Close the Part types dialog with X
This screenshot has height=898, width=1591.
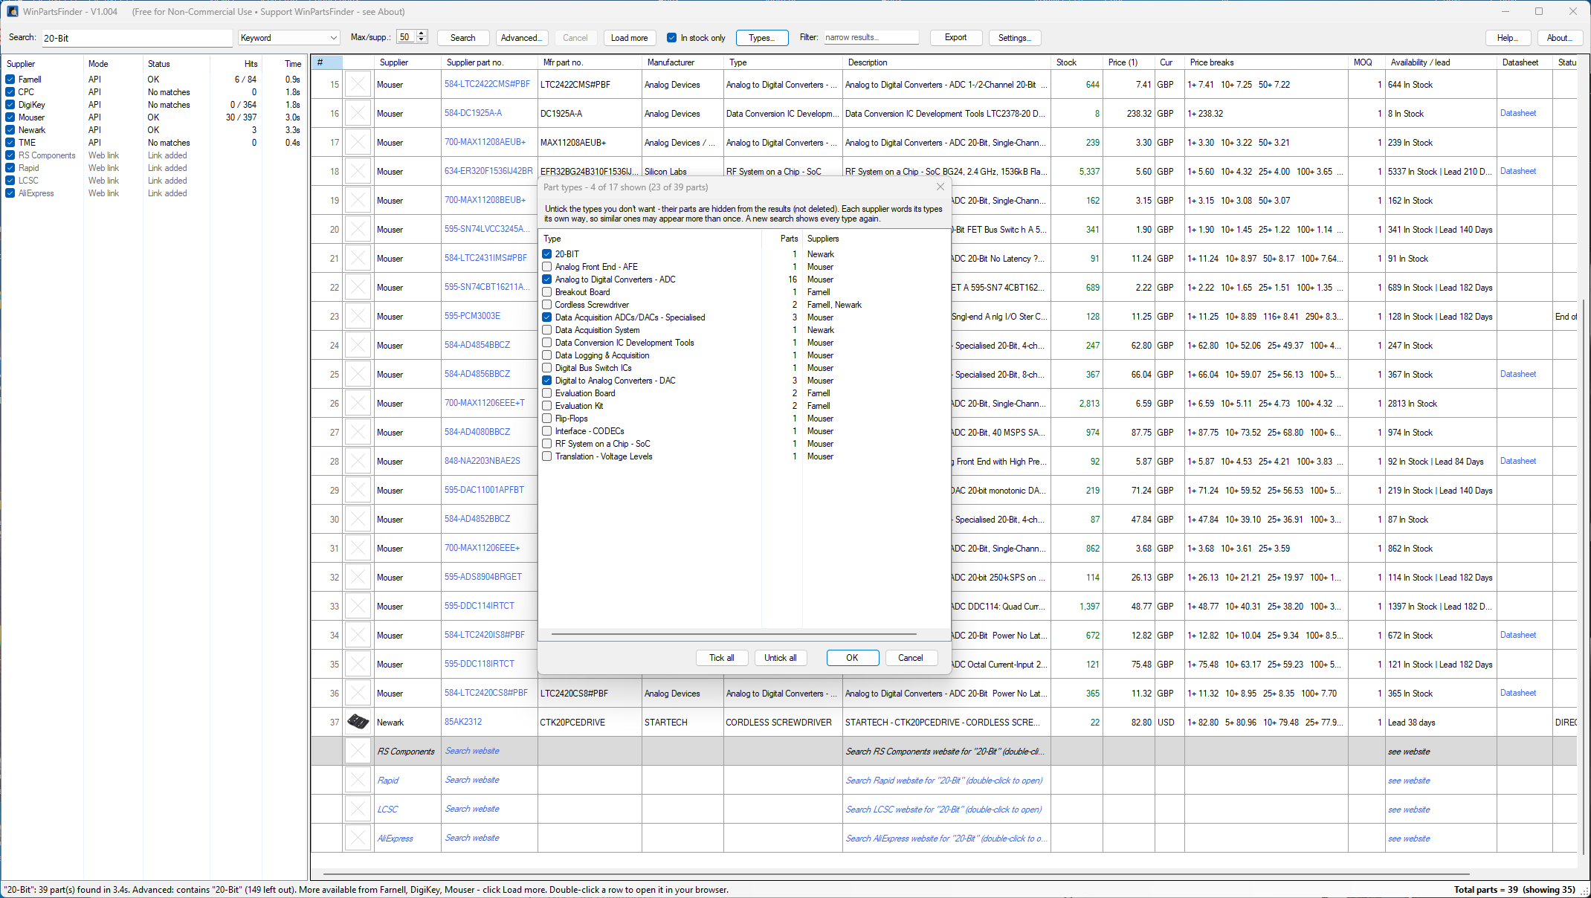click(x=940, y=187)
